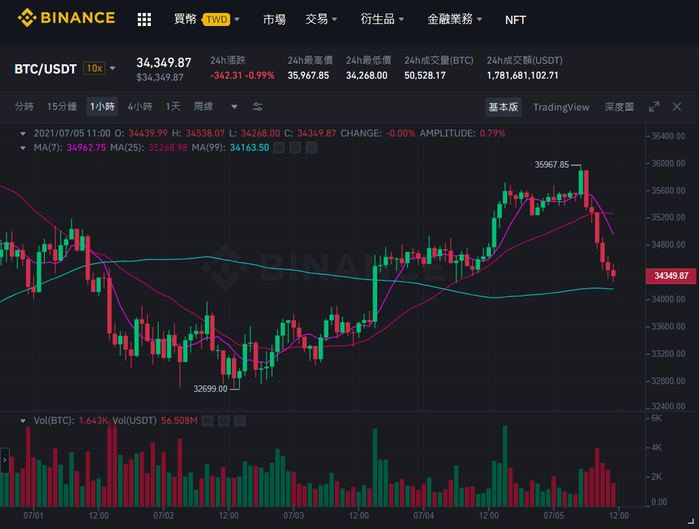
Task: Open chart indicator settings sliders icon
Action: [257, 107]
